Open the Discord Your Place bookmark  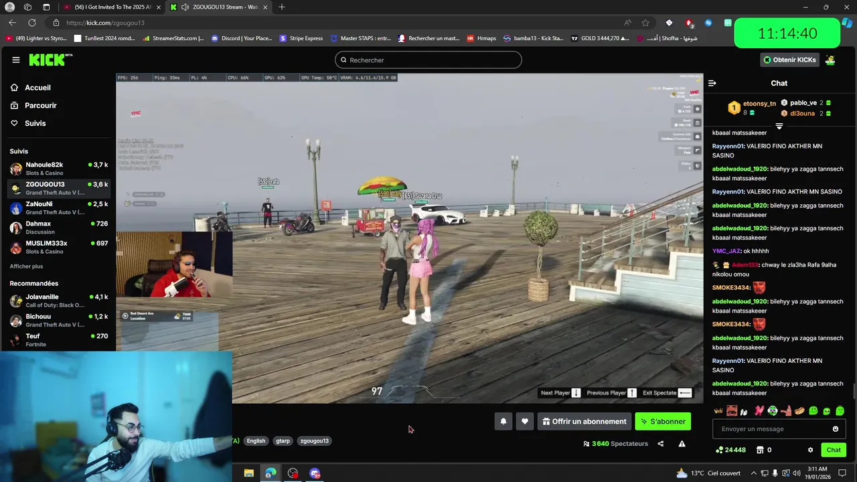(242, 38)
